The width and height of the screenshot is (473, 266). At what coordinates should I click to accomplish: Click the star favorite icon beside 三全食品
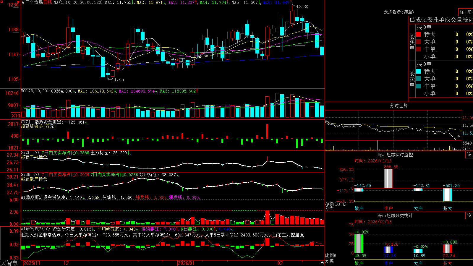[x=23, y=2]
